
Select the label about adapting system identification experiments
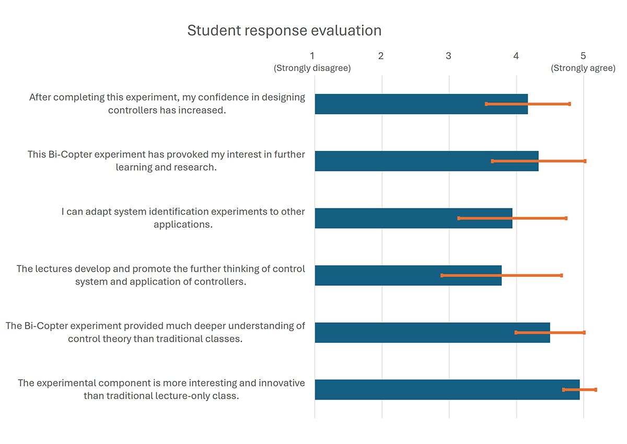coord(183,218)
